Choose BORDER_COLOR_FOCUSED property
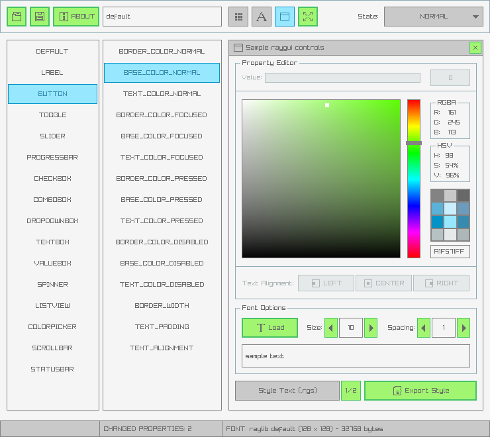The width and height of the screenshot is (490, 437). [162, 115]
